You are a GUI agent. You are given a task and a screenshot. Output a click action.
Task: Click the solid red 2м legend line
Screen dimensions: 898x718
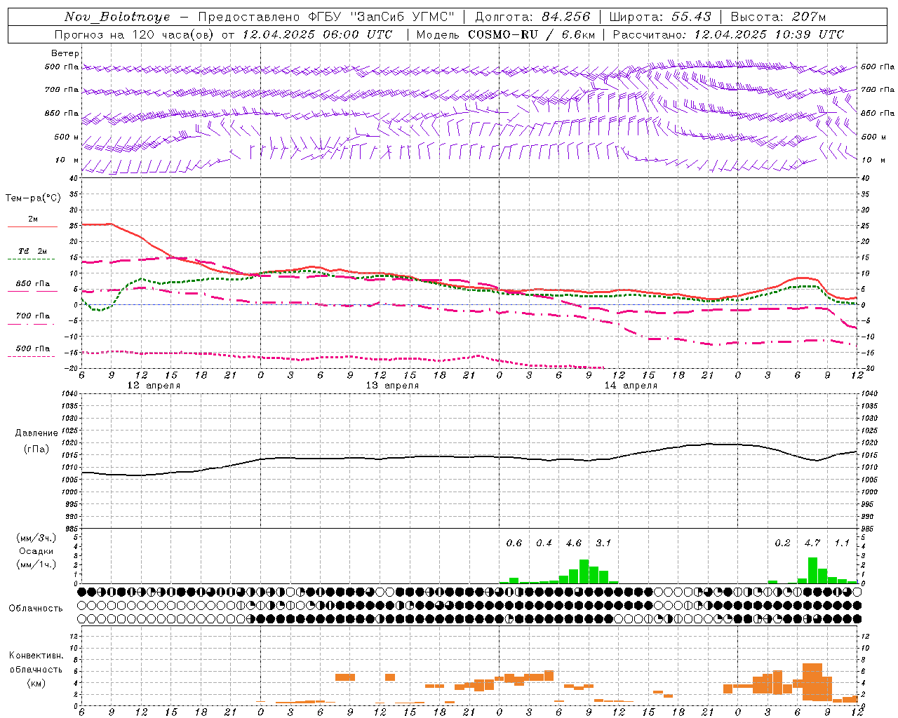[32, 227]
